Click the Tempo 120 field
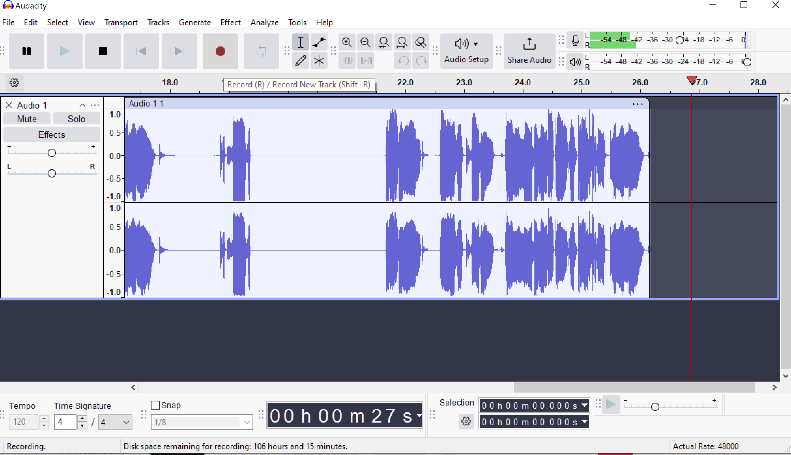Screen dimensions: 791x455 24,422
